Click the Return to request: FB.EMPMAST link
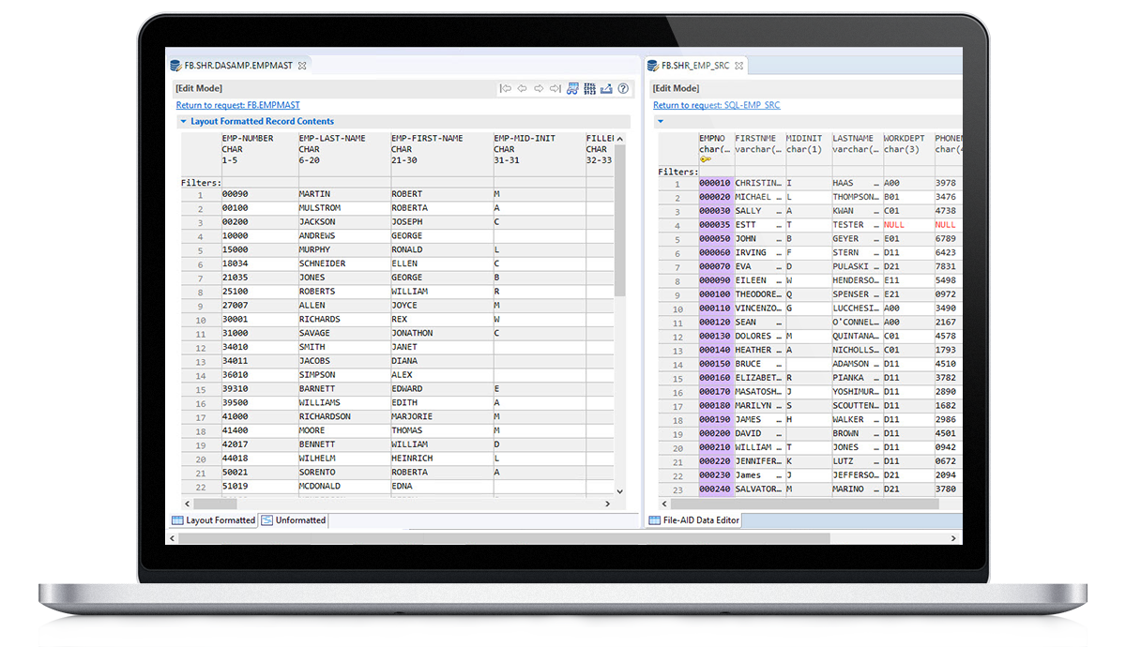 [x=237, y=105]
